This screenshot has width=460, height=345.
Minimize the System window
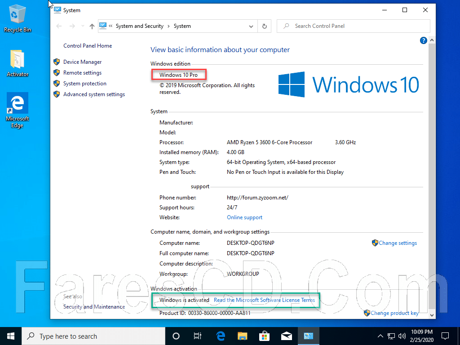385,10
